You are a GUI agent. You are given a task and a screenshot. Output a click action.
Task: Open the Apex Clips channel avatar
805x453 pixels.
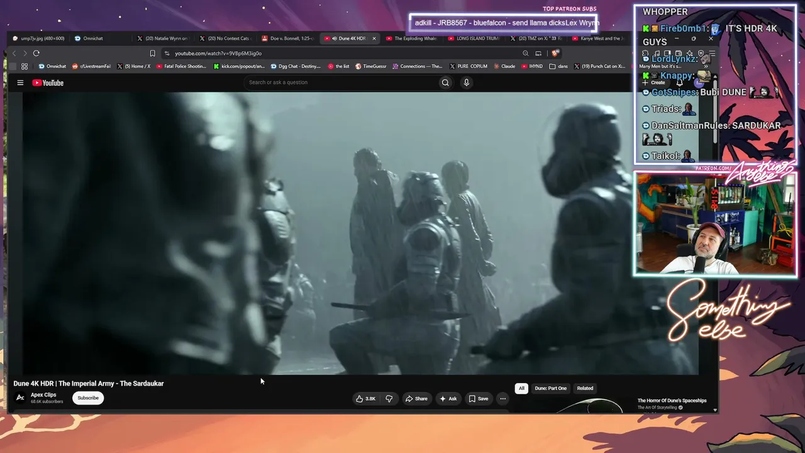pos(20,398)
